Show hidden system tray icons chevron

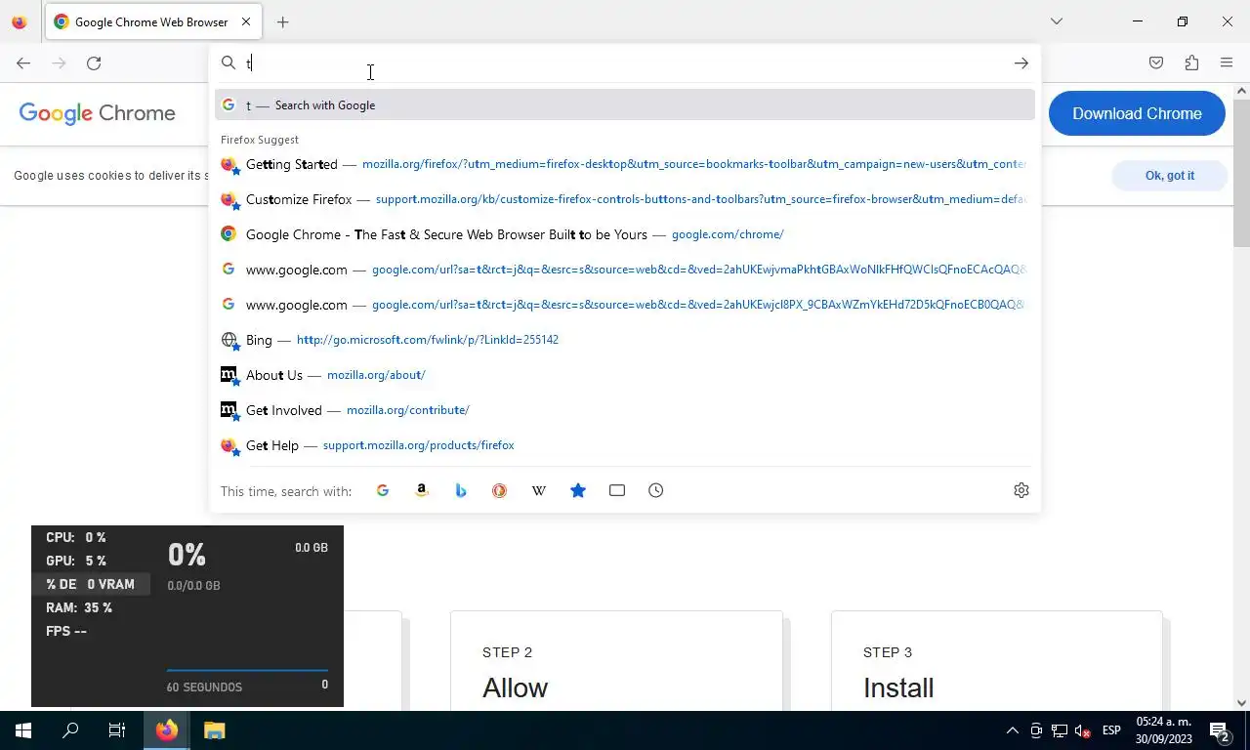pyautogui.click(x=1013, y=730)
